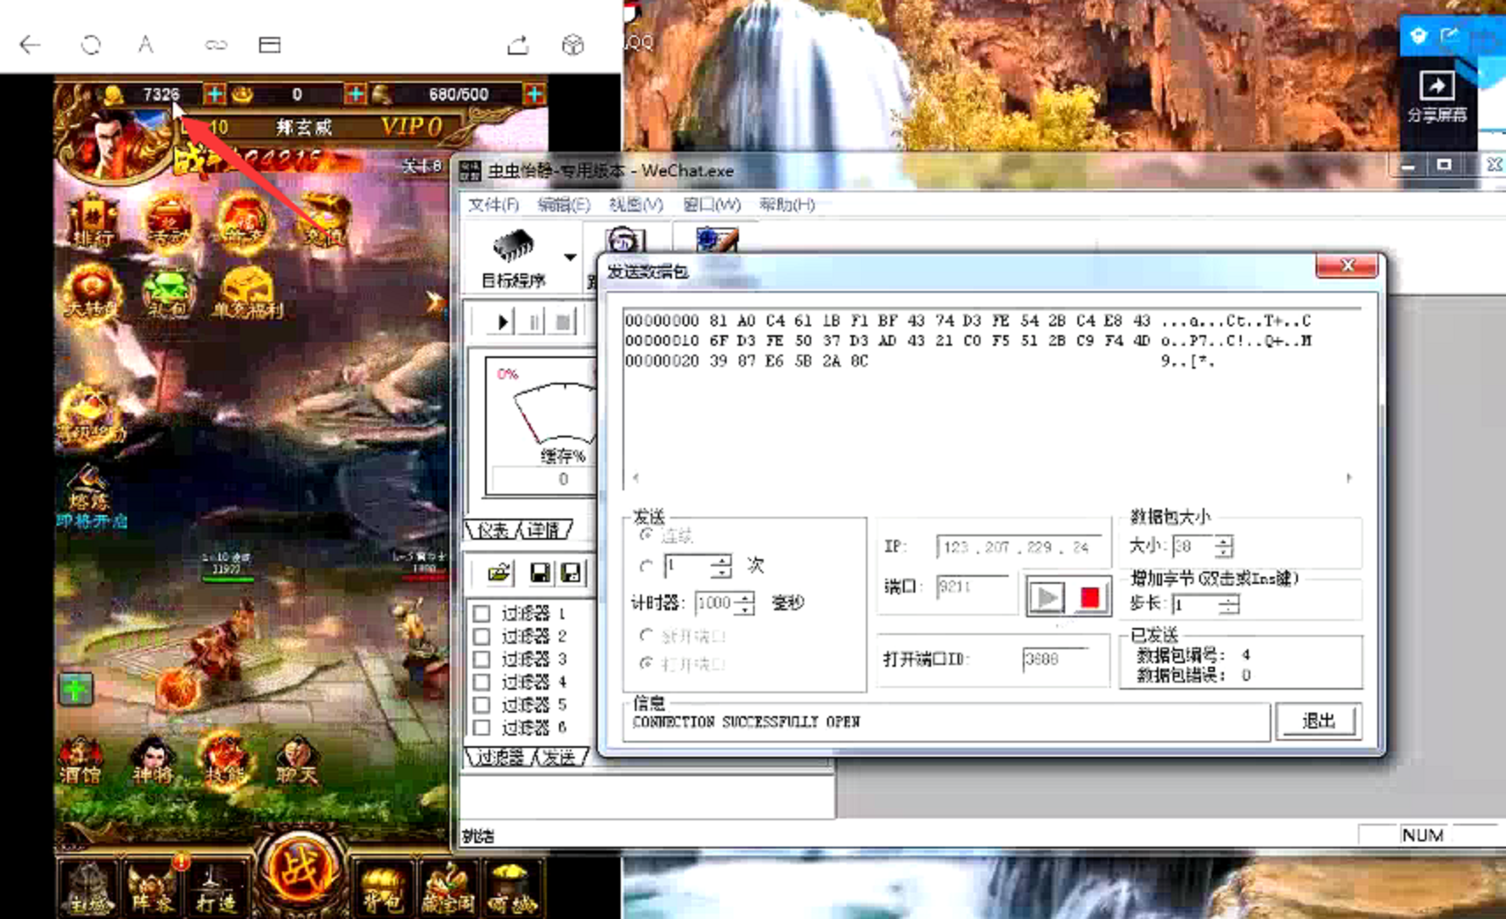Go back with the browser back arrow
1506x919 pixels.
30,44
